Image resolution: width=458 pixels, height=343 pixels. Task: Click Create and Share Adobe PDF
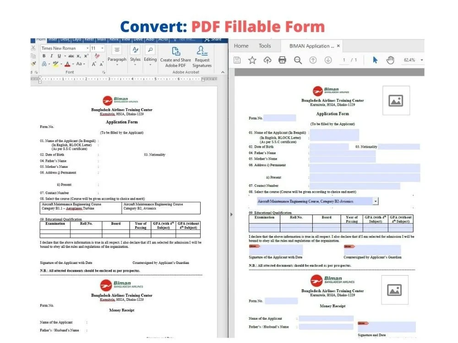click(175, 57)
